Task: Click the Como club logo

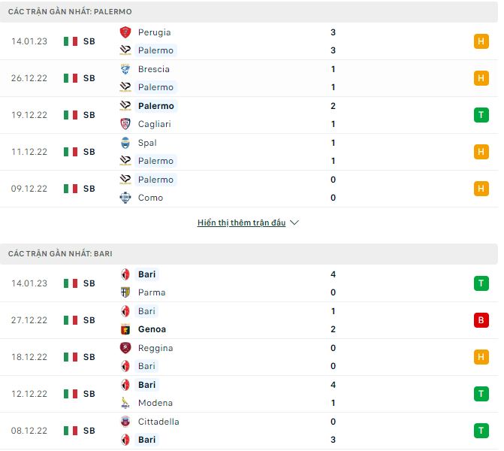Action: coord(125,198)
